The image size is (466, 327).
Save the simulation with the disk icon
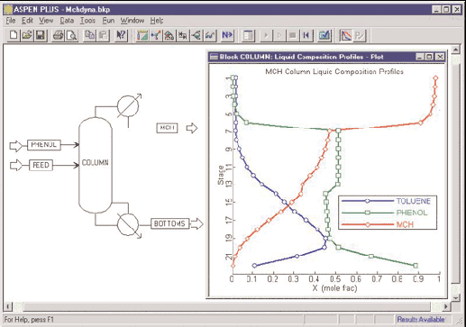(x=41, y=35)
